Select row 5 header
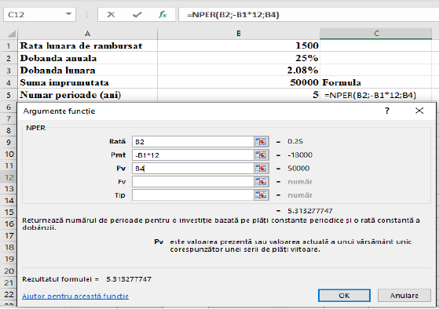Image resolution: width=439 pixels, height=309 pixels. [x=9, y=95]
